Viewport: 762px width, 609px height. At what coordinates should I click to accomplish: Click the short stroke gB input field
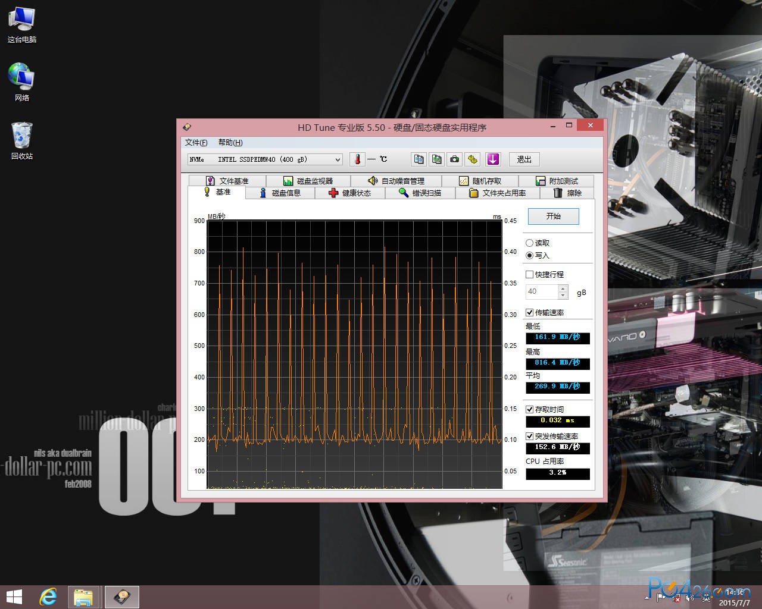coord(542,291)
